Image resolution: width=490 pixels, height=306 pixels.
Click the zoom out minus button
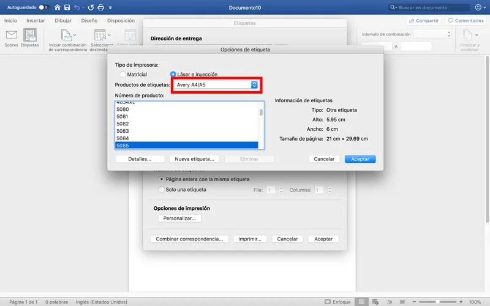click(x=414, y=302)
